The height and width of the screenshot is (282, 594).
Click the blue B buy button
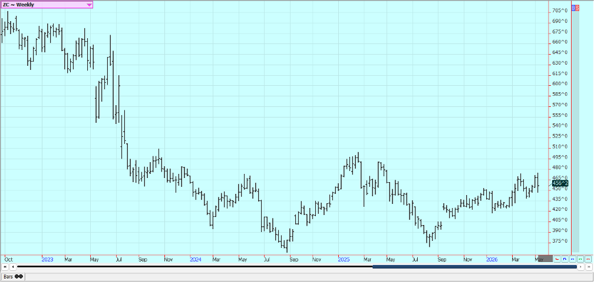pyautogui.click(x=573, y=8)
